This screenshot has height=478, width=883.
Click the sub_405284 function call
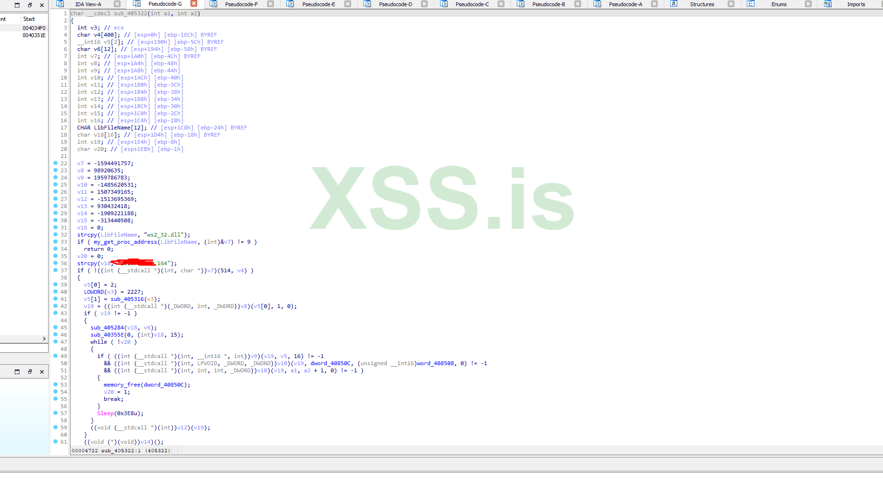coord(107,328)
